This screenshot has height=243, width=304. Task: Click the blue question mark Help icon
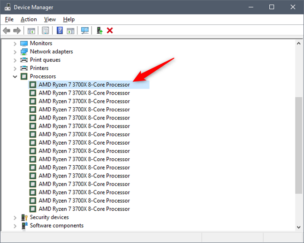(60, 30)
